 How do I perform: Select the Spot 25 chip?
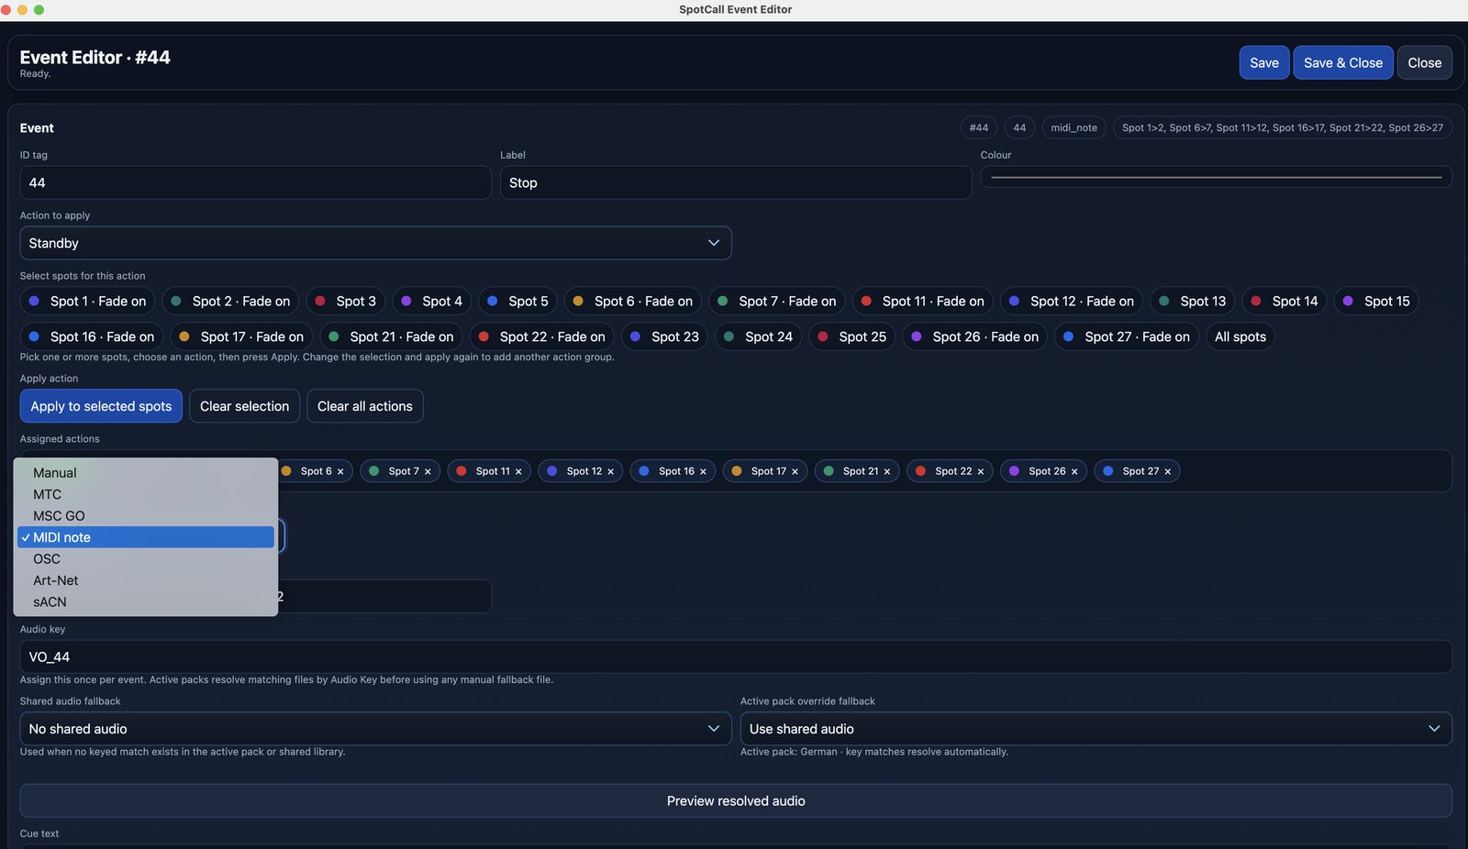tap(852, 336)
